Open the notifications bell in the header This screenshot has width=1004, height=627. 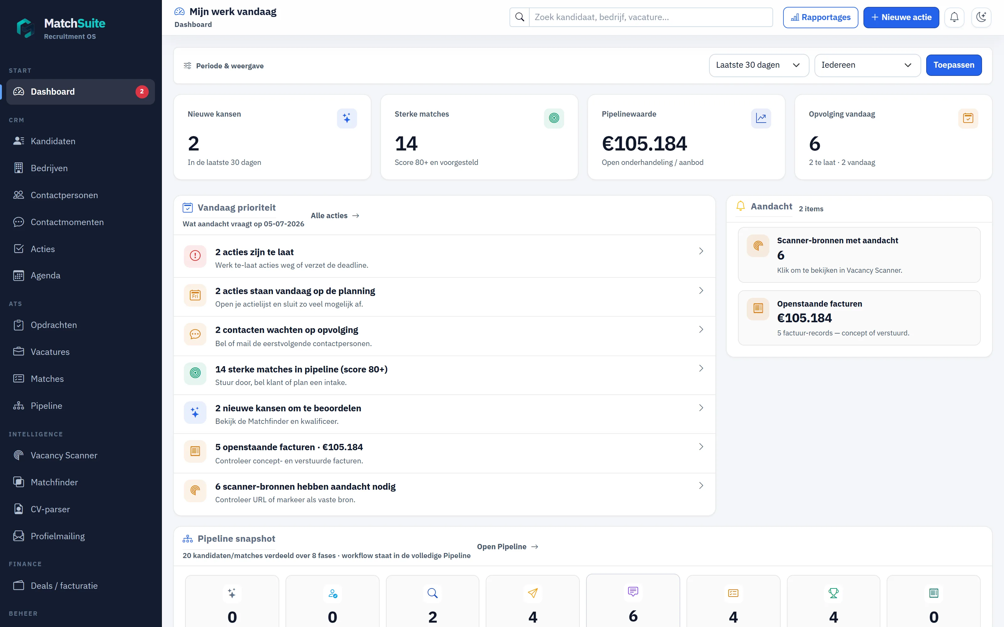tap(954, 17)
